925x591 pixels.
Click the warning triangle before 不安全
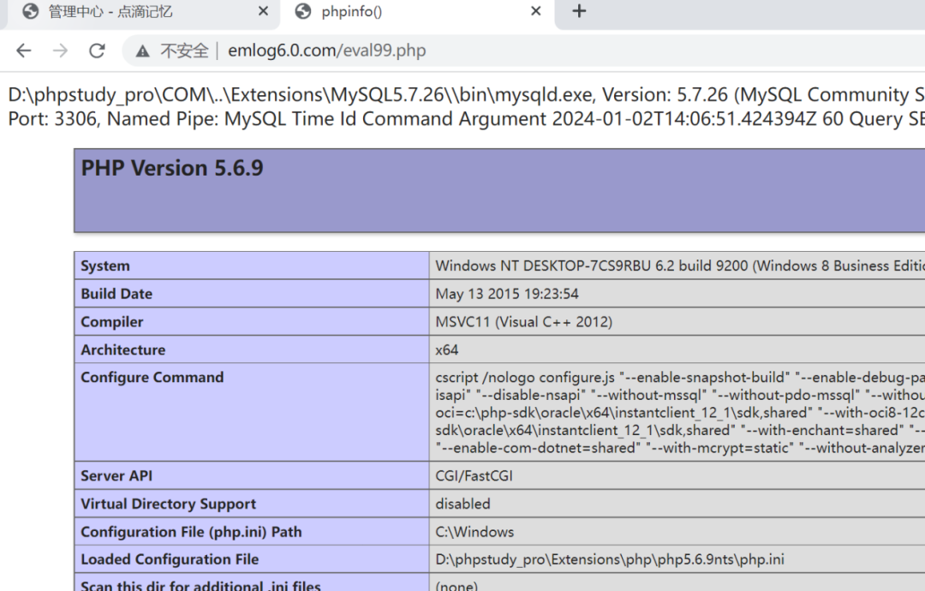point(141,51)
